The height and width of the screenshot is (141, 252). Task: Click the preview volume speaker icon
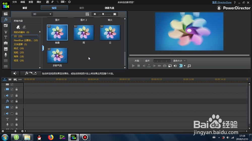(x=175, y=66)
